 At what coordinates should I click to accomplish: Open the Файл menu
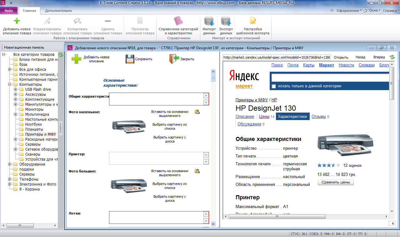[9, 11]
